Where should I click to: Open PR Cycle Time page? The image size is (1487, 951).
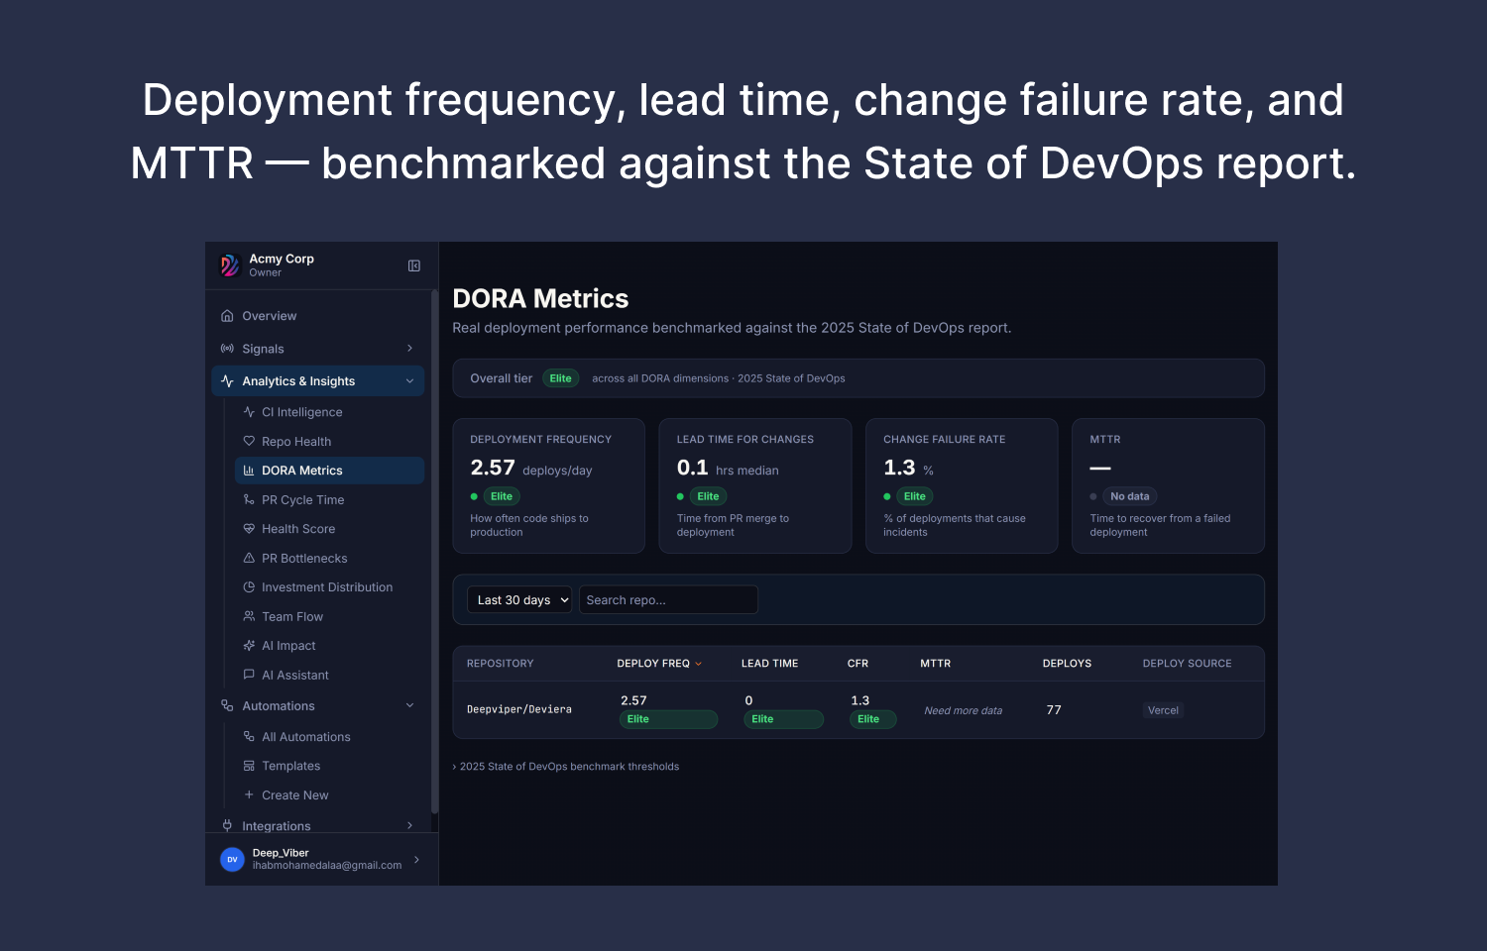tap(329, 500)
